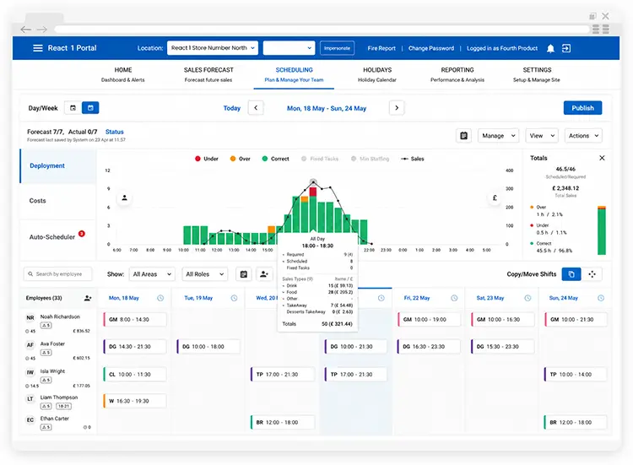Select the move shifts crosshair icon
633x465 pixels.
click(592, 274)
